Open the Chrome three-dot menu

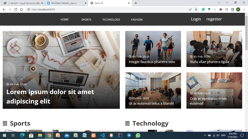[244, 10]
